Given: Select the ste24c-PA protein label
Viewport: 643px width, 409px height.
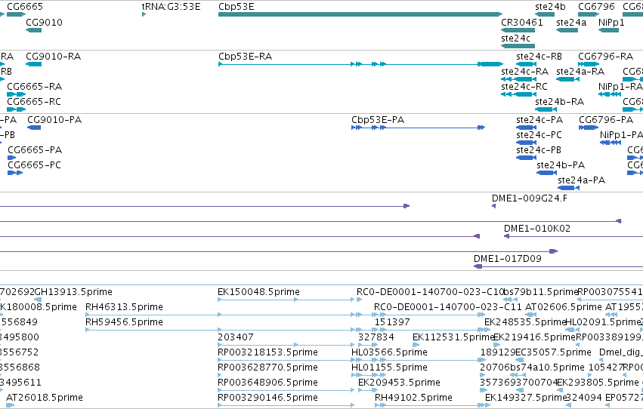Looking at the screenshot, I should (x=539, y=120).
